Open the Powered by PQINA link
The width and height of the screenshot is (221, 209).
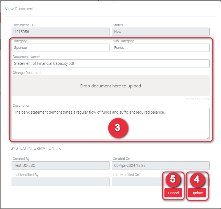click(196, 99)
